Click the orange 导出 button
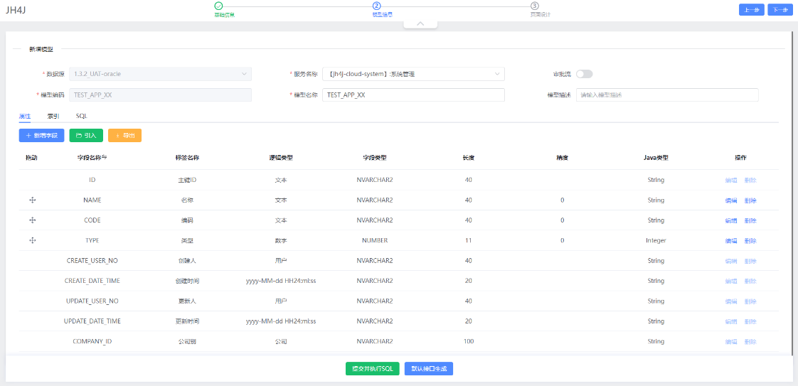 (124, 135)
